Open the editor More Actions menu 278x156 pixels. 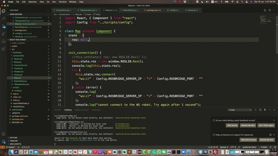[274, 10]
